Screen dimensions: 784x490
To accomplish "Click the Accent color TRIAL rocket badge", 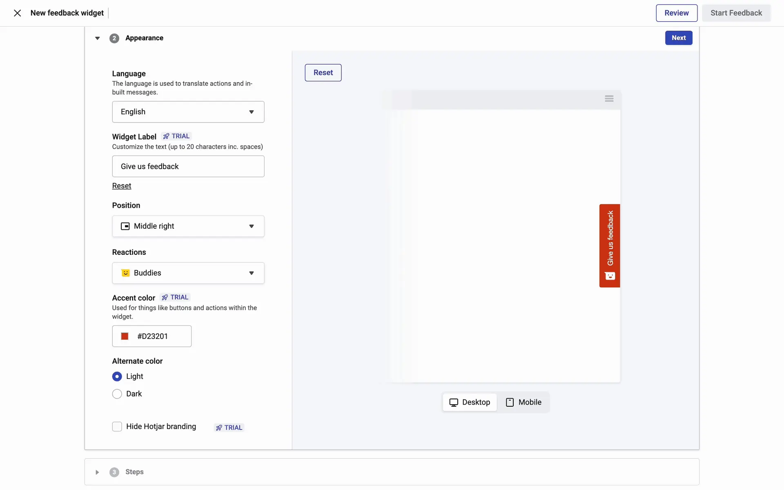I will [175, 297].
